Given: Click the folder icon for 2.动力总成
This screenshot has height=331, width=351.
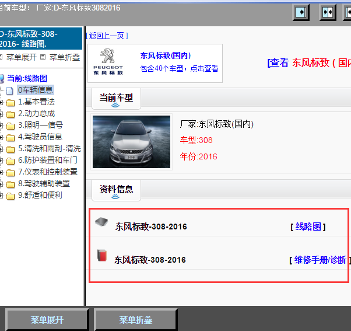Looking at the screenshot, I should [x=10, y=114].
